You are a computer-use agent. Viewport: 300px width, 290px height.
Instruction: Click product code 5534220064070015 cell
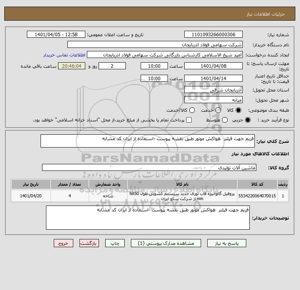[x=257, y=196]
